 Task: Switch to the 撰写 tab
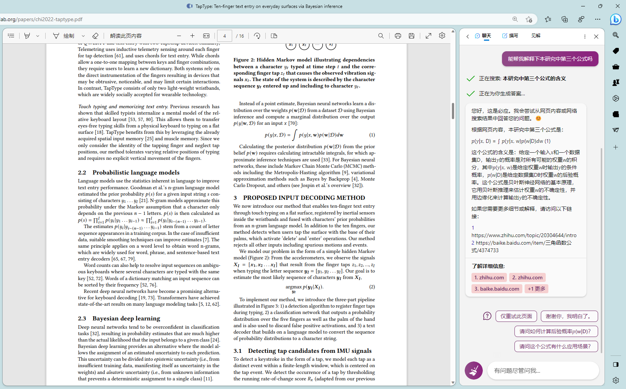[x=510, y=36]
